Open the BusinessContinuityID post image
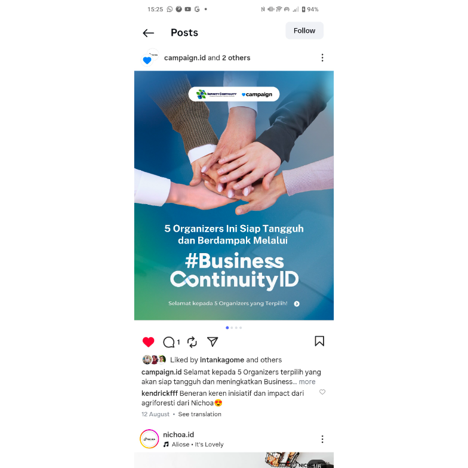Image resolution: width=468 pixels, height=468 pixels. (234, 196)
